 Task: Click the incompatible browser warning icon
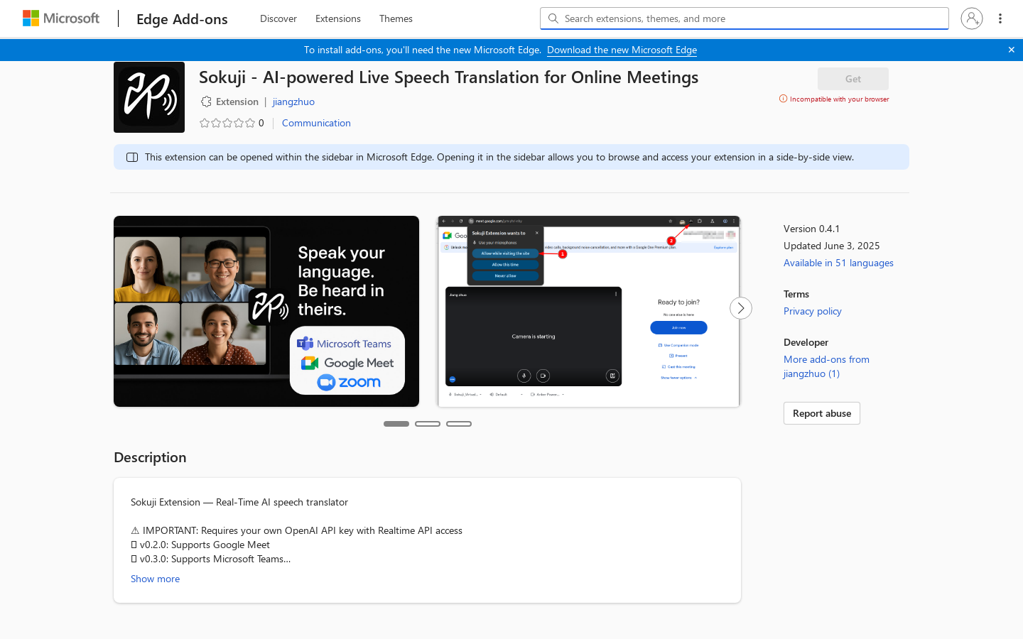[783, 99]
